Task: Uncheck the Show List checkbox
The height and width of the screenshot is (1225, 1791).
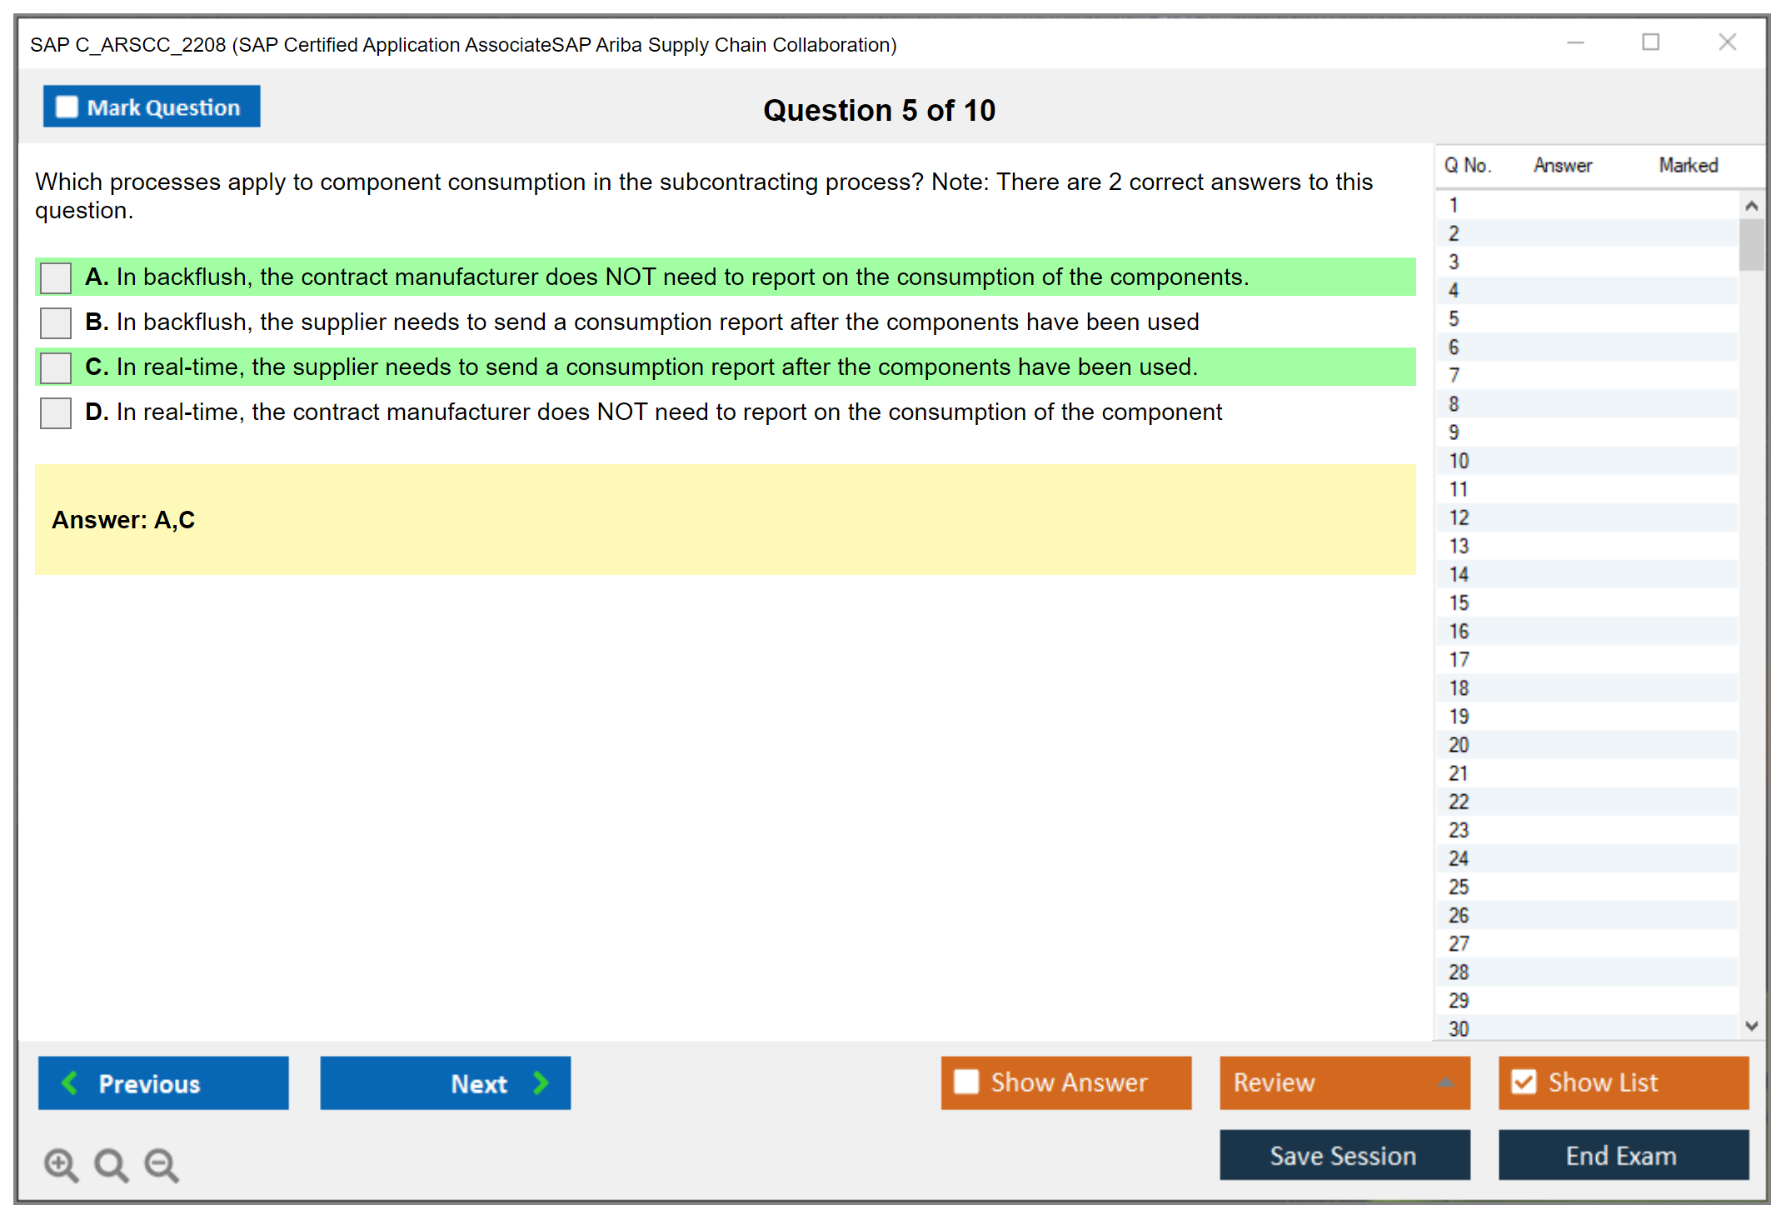Action: pyautogui.click(x=1524, y=1082)
